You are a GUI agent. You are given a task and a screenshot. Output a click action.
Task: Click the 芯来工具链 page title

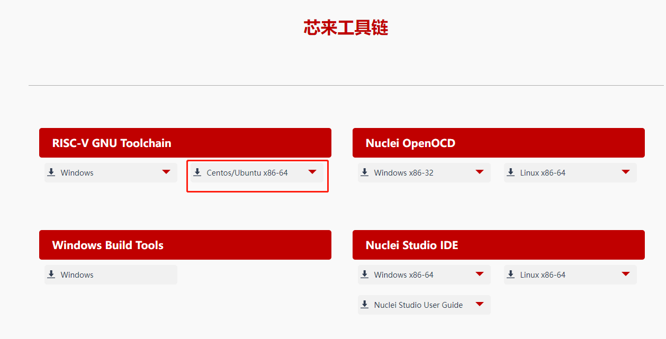[346, 28]
